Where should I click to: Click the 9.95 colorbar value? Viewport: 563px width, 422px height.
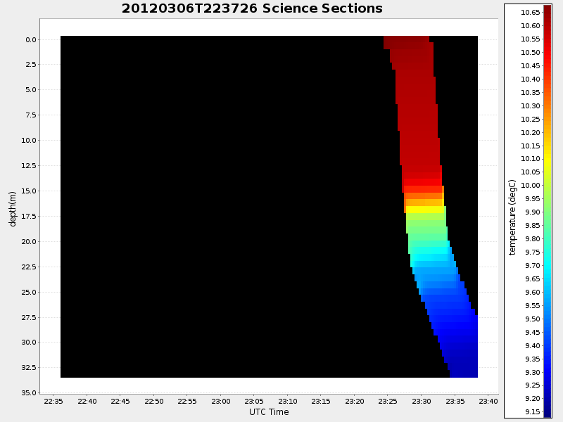(x=533, y=199)
